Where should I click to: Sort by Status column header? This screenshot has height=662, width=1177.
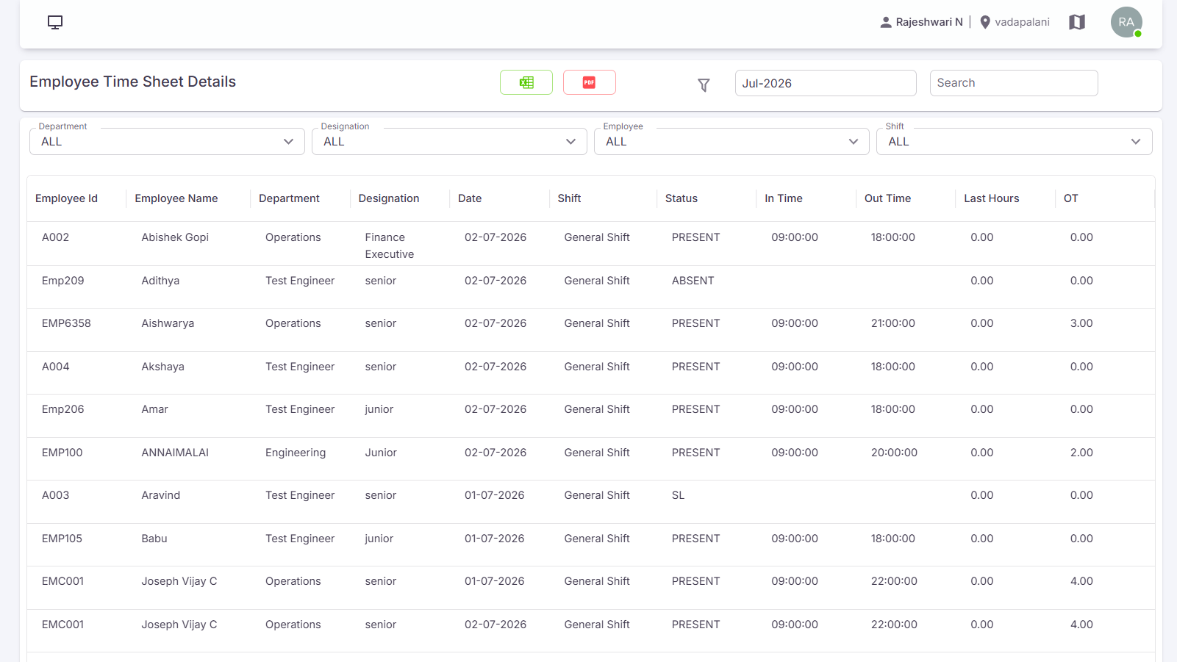pos(681,198)
